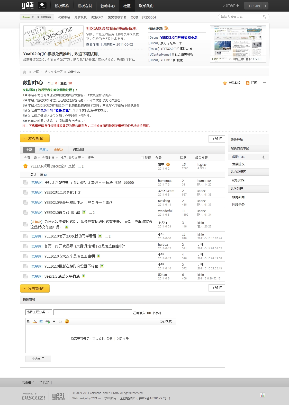Click the smiley emoticon icon in editor
289x405 pixels.
pyautogui.click(x=67, y=321)
